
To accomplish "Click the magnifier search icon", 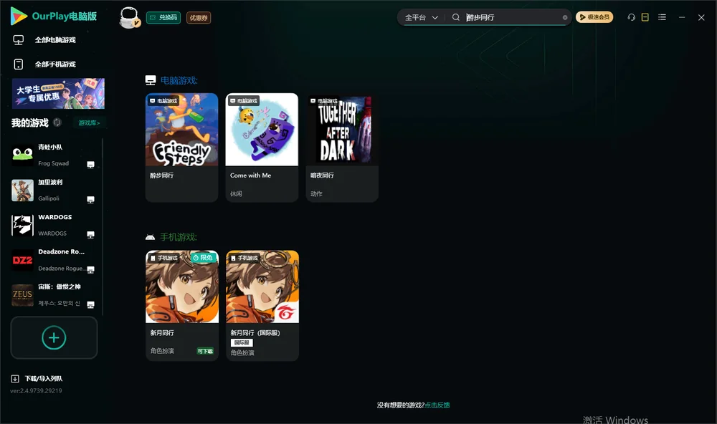I will [455, 17].
